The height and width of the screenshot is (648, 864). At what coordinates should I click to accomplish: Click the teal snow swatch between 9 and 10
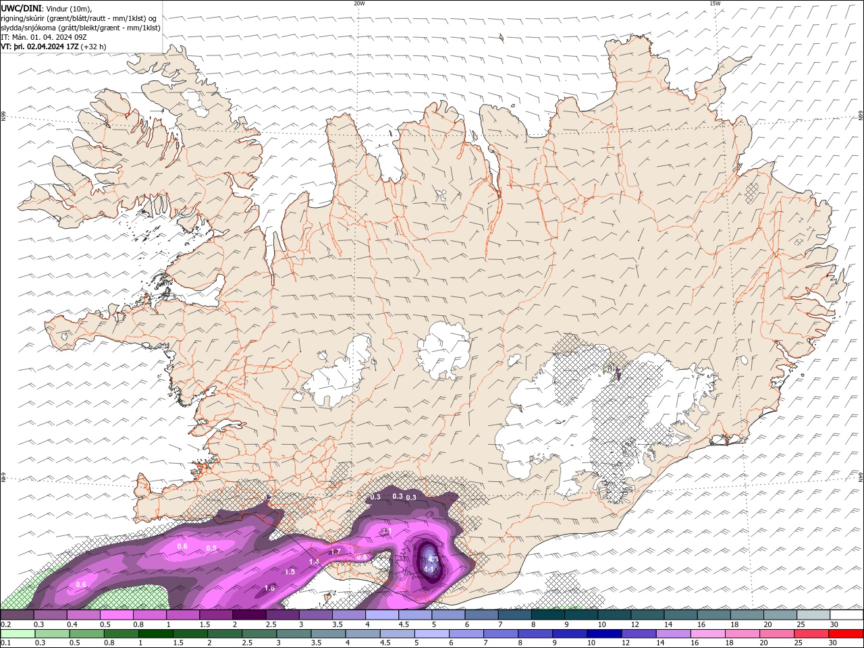pos(581,615)
